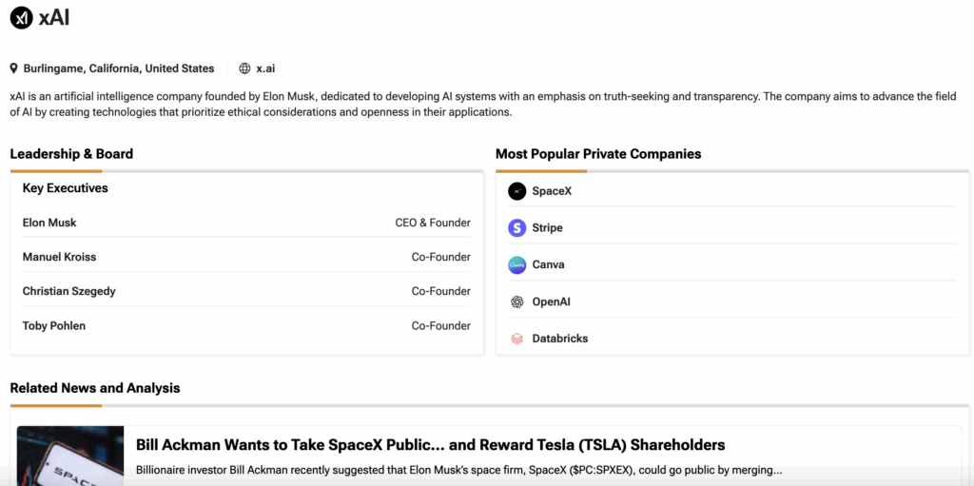The height and width of the screenshot is (486, 974).
Task: Click the Canva company logo icon
Action: [x=516, y=265]
